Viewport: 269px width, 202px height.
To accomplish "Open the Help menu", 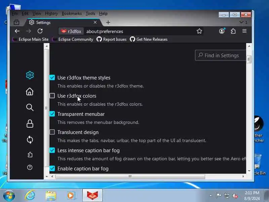I will (x=103, y=13).
